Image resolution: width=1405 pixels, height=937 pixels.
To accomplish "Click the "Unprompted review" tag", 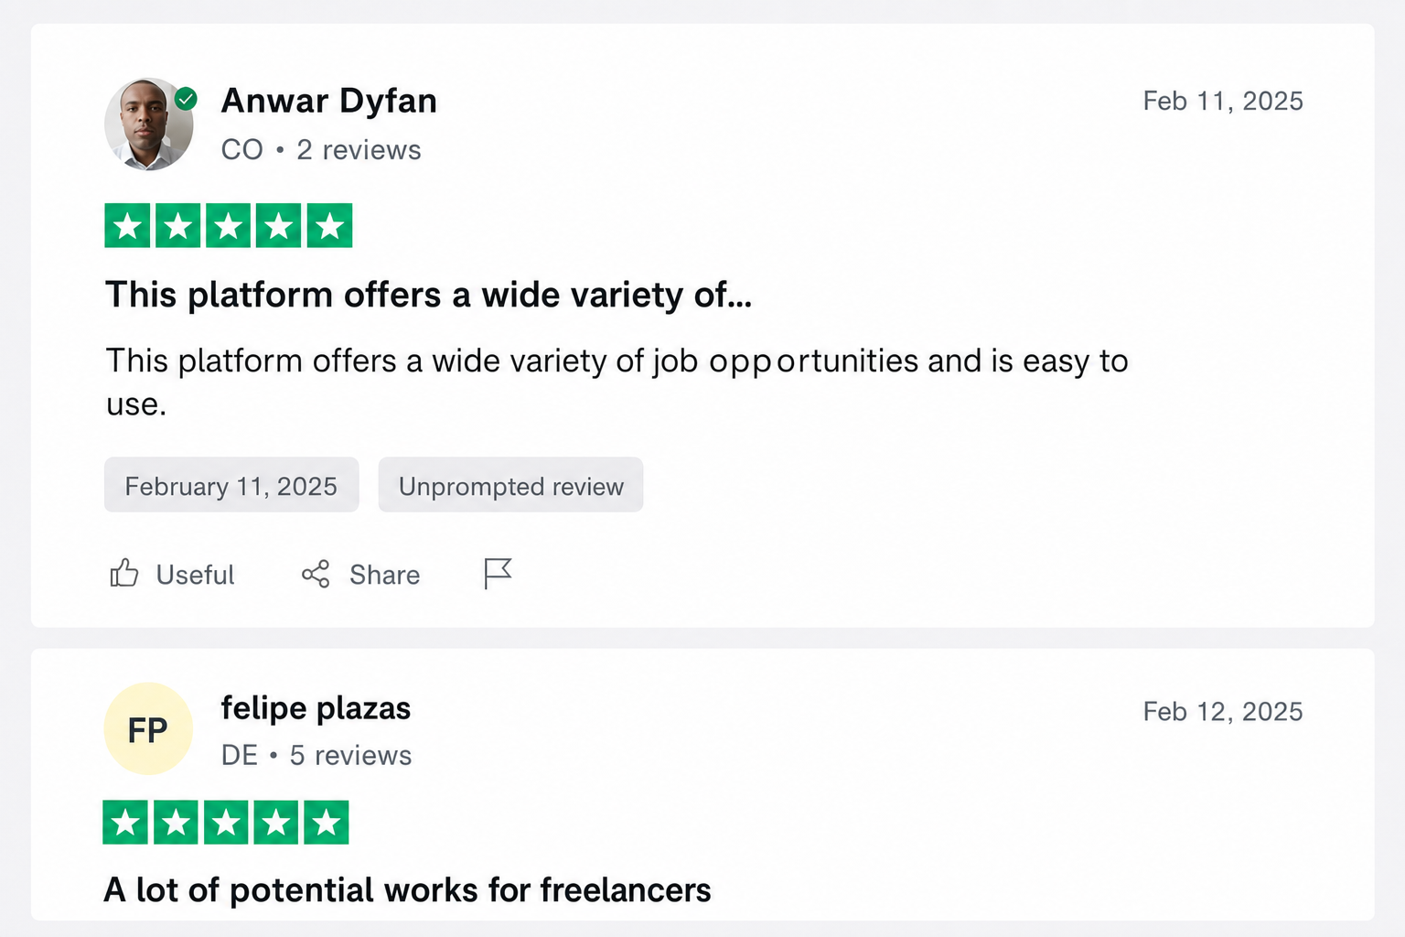I will tap(510, 485).
